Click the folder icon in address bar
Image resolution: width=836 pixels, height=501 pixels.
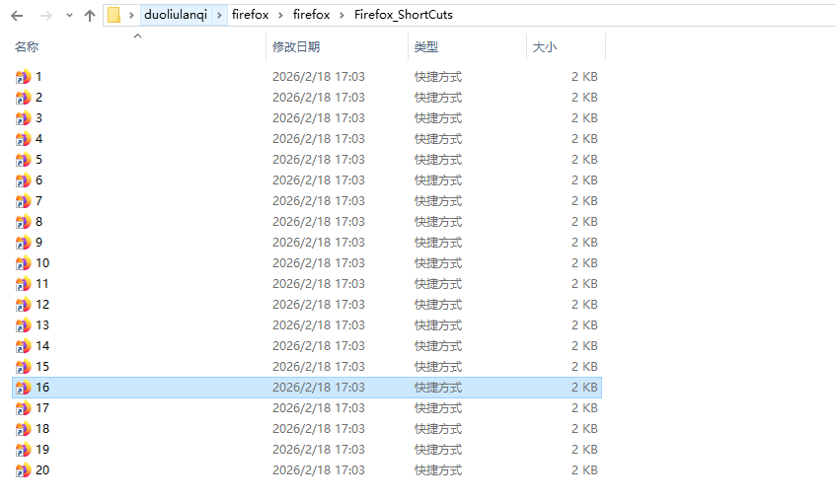coord(114,16)
